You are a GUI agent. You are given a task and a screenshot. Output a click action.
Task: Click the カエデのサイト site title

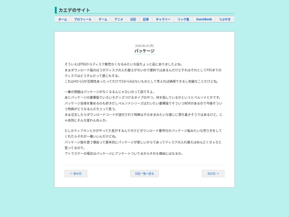pyautogui.click(x=74, y=10)
